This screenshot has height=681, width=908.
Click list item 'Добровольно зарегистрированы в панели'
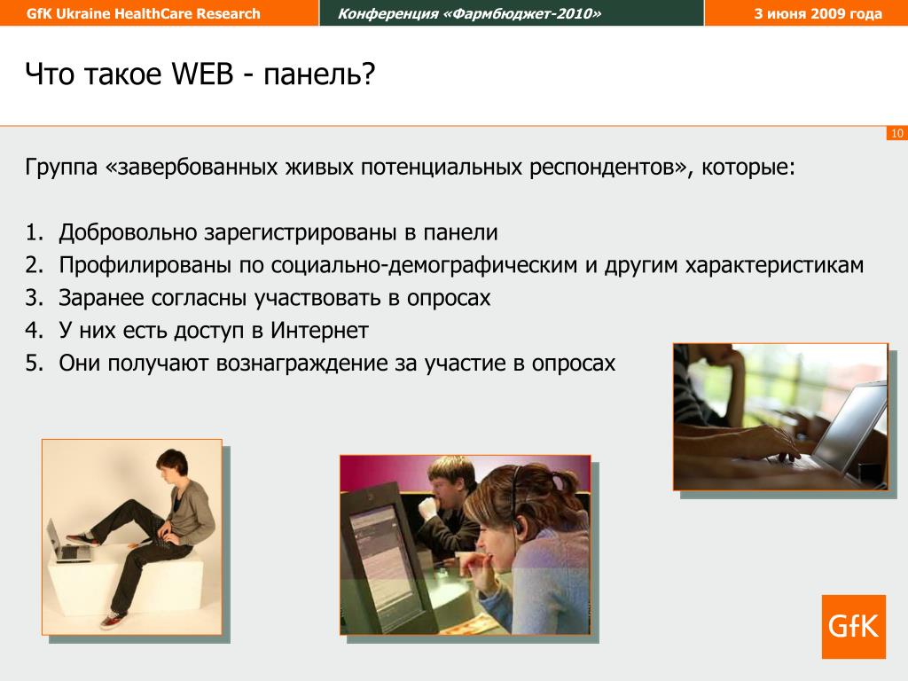coord(262,232)
